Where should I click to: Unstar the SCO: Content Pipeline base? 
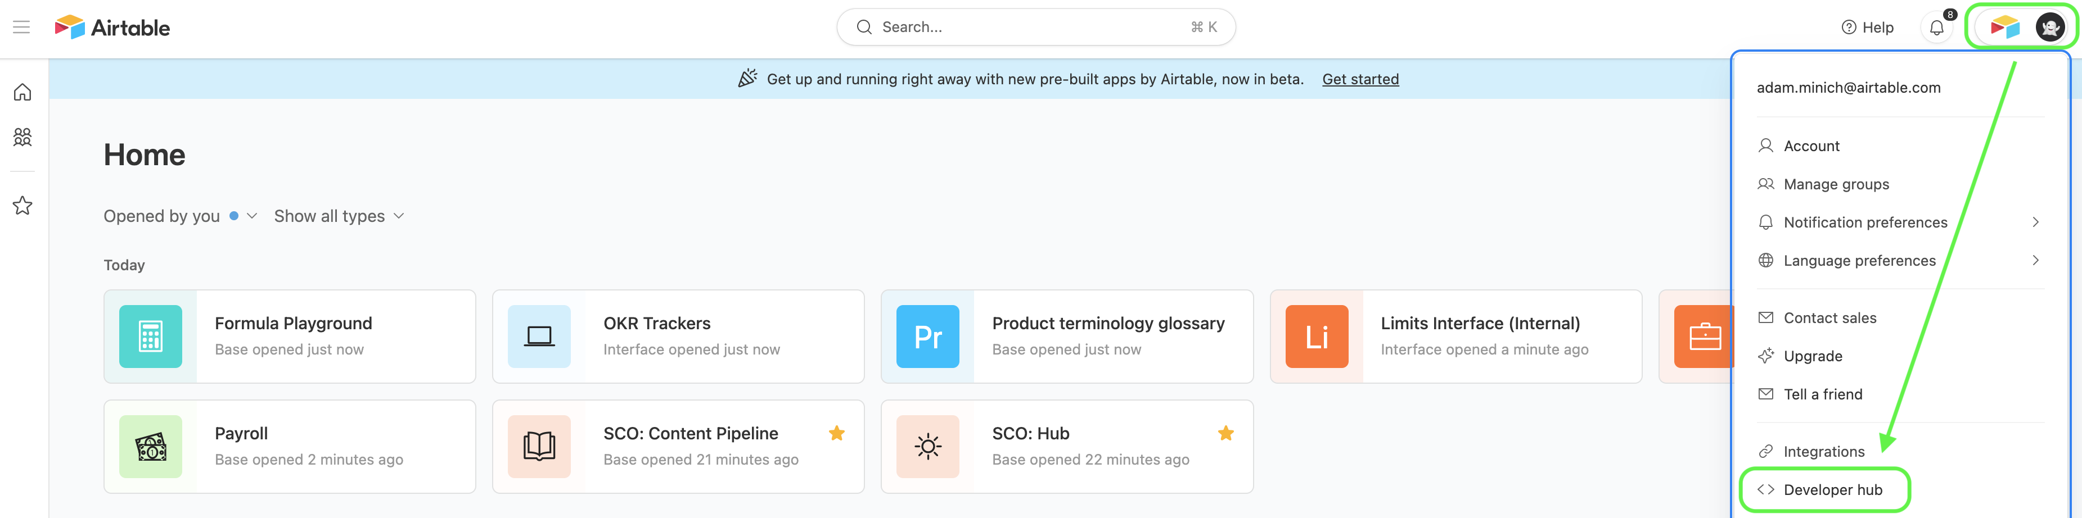pyautogui.click(x=837, y=433)
